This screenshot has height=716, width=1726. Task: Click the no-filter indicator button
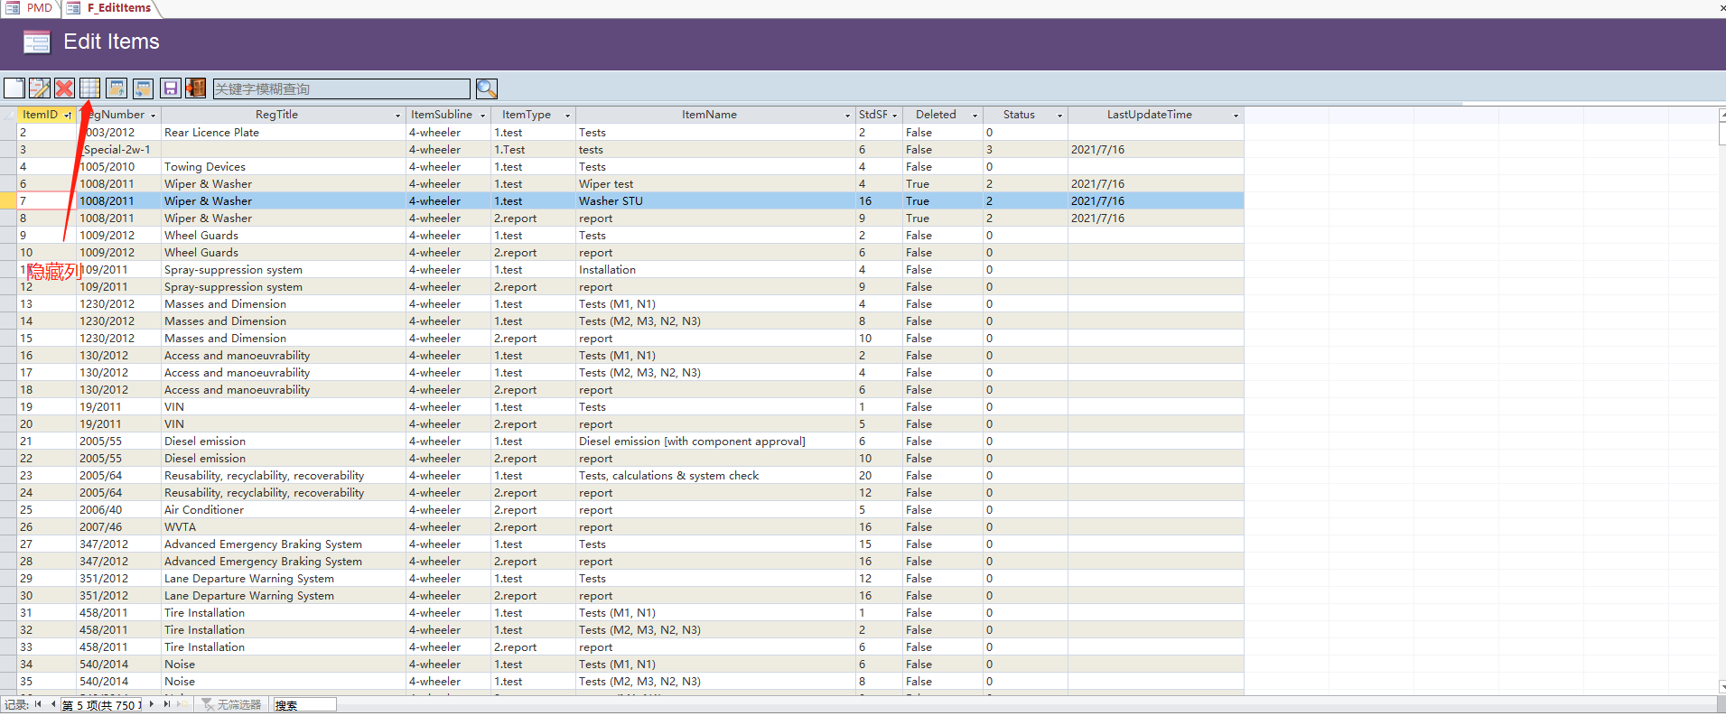pyautogui.click(x=231, y=704)
